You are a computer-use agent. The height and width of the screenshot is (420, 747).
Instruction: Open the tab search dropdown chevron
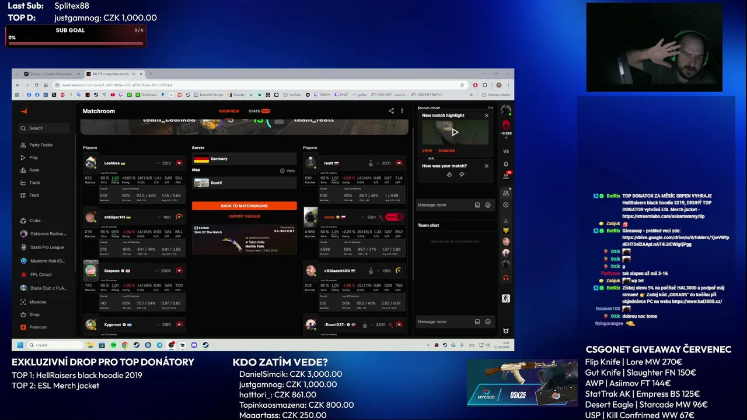point(18,74)
